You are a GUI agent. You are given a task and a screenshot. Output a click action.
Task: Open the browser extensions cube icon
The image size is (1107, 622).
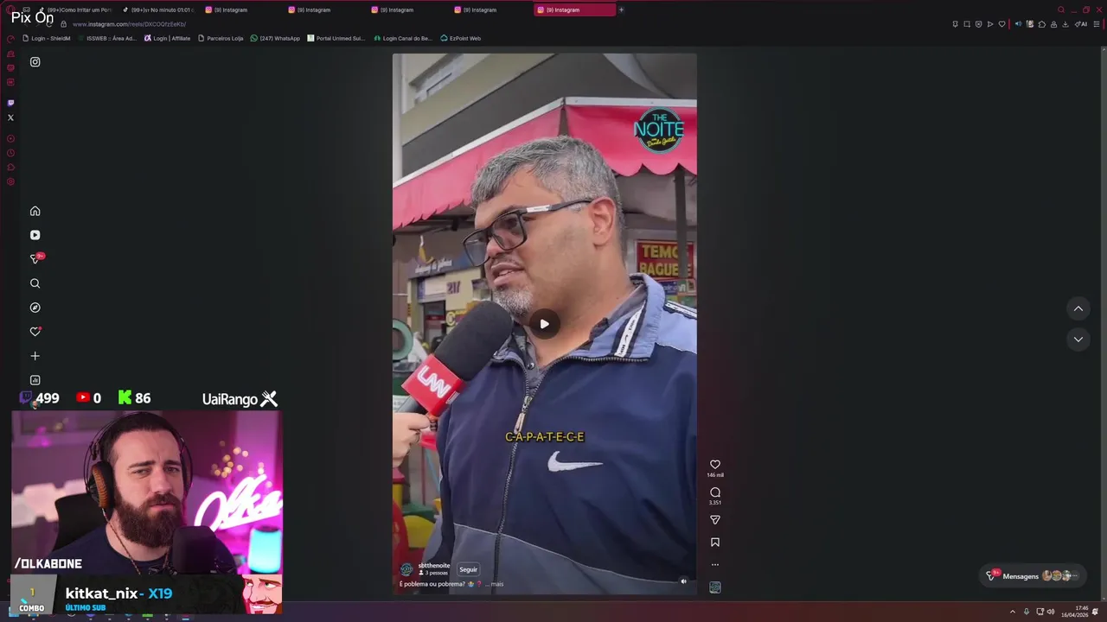(1042, 24)
